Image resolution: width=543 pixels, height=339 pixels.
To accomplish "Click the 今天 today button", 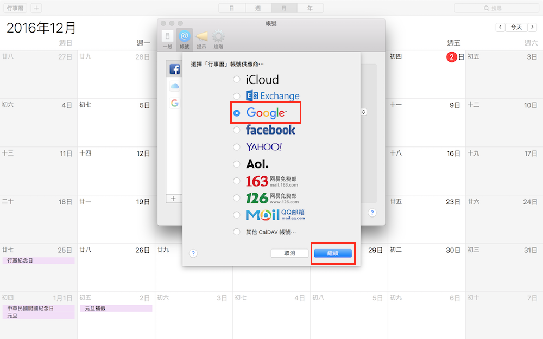I will coord(516,27).
